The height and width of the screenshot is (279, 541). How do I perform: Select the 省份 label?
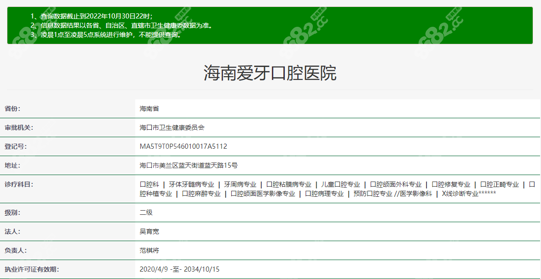click(12, 109)
